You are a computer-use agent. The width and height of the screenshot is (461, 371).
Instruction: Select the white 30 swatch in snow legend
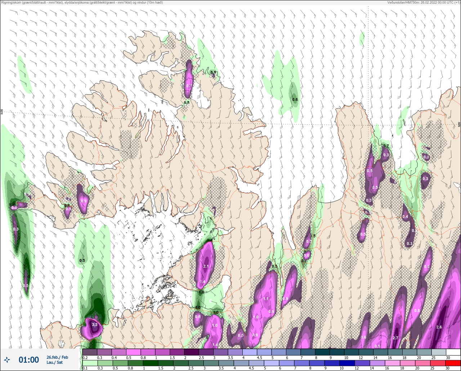pyautogui.click(x=453, y=352)
